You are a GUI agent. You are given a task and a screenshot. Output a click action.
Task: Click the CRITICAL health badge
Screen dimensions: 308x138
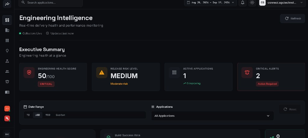[46, 84]
